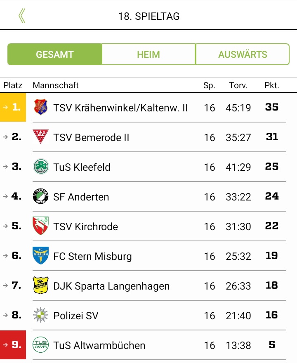Select the yellow first-place rank badge
This screenshot has height=363, width=297.
pyautogui.click(x=13, y=107)
